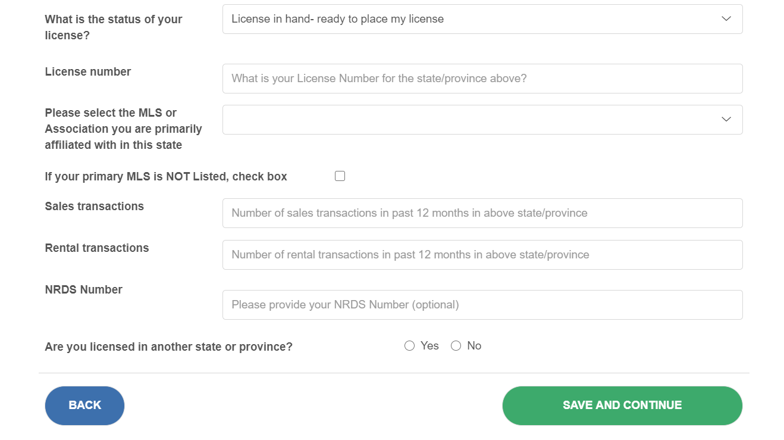This screenshot has width=784, height=440.
Task: Check the primary MLS NOT Listed box
Action: (340, 176)
